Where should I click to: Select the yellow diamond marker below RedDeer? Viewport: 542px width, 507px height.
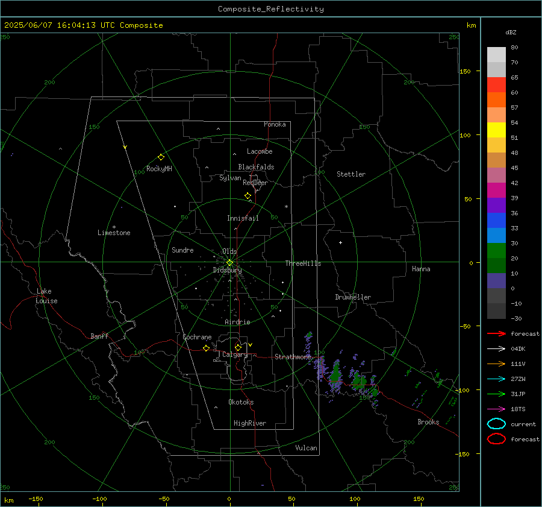click(248, 196)
